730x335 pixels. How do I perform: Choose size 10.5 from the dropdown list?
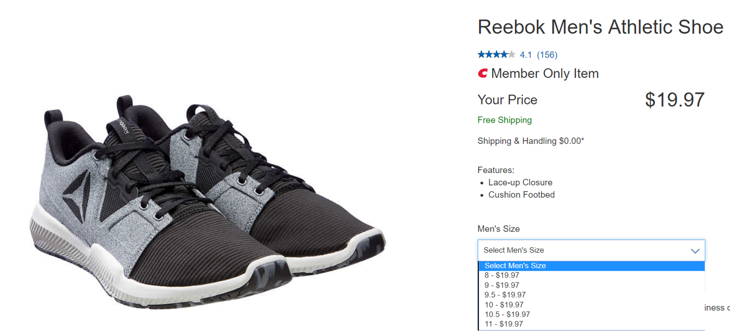click(x=507, y=314)
